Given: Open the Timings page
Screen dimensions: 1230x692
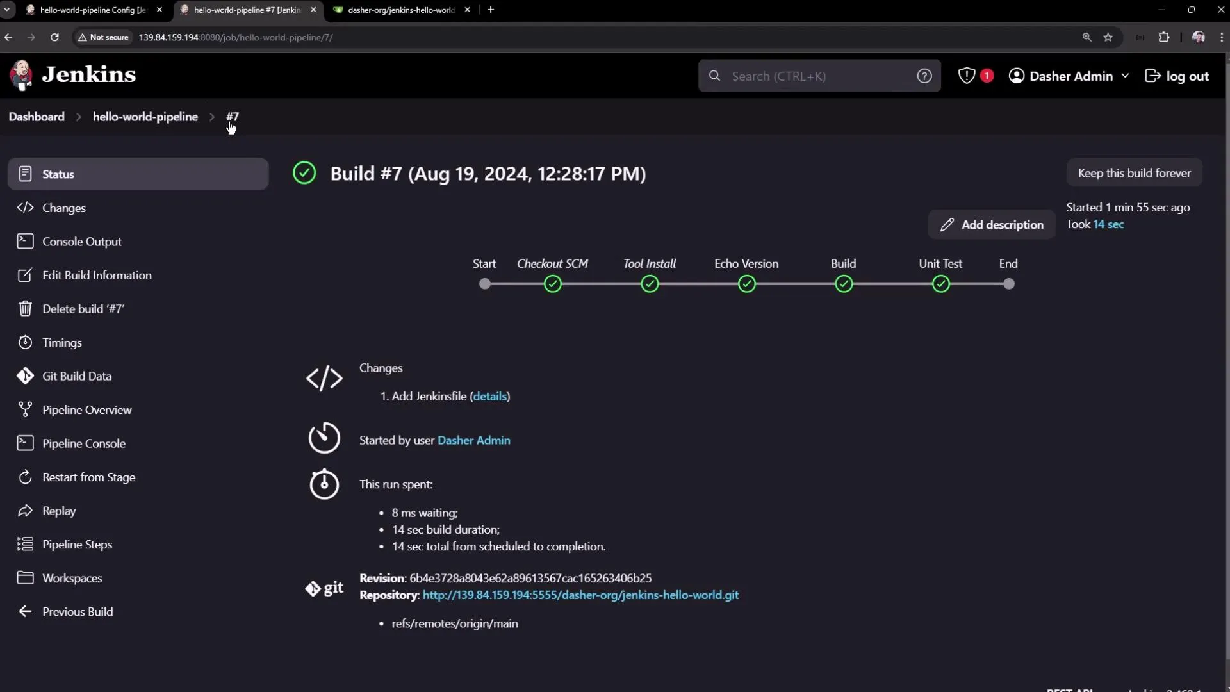Looking at the screenshot, I should (x=61, y=342).
